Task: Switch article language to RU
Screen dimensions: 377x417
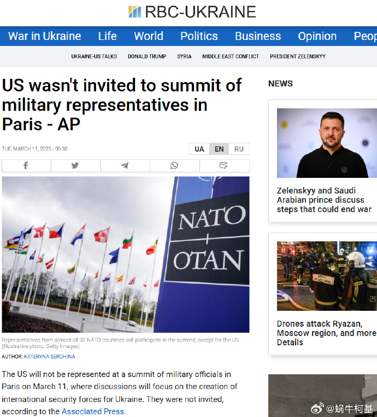Action: [x=239, y=149]
